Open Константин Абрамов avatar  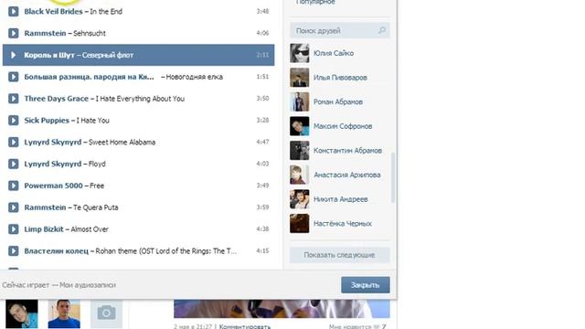pos(300,150)
